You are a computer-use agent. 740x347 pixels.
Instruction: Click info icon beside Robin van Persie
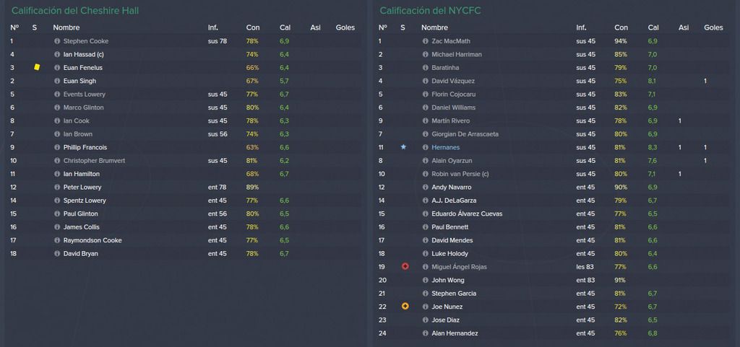pyautogui.click(x=425, y=174)
